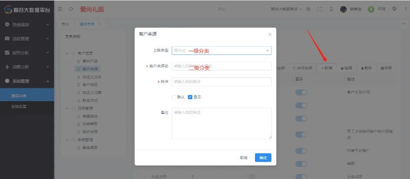Select 系统设置 in the sidebar
410x179 pixels.
(20, 107)
